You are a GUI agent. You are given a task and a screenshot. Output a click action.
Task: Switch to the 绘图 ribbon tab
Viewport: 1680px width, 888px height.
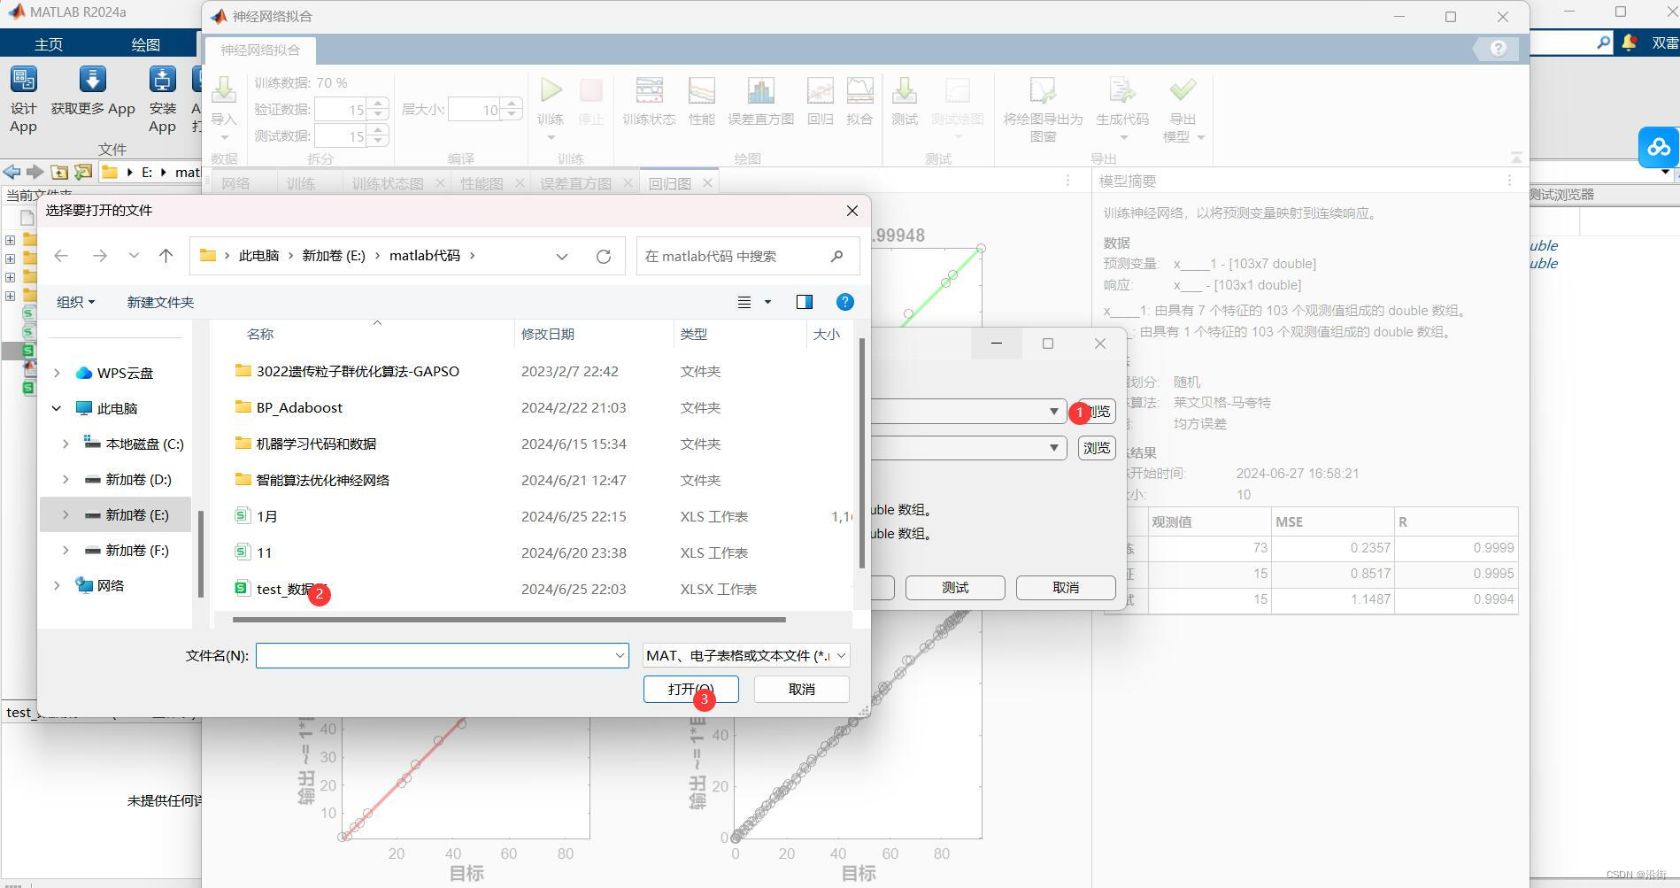coord(144,43)
